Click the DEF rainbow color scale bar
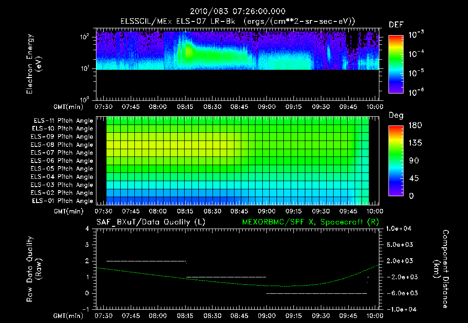The image size is (468, 323). (x=396, y=64)
